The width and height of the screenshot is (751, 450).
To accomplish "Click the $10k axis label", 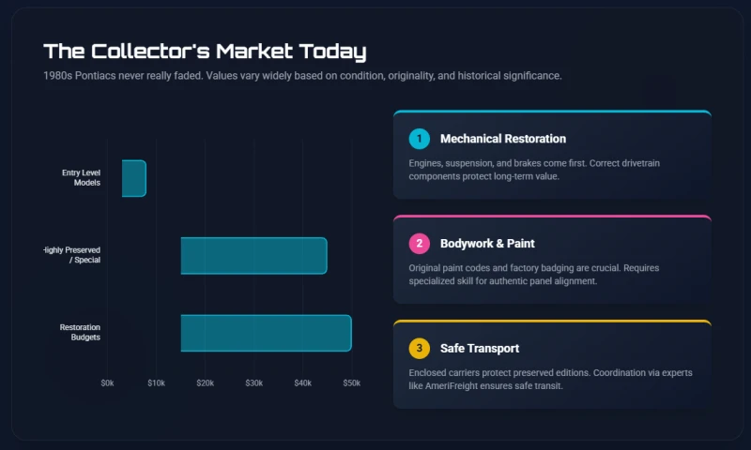I will (156, 383).
